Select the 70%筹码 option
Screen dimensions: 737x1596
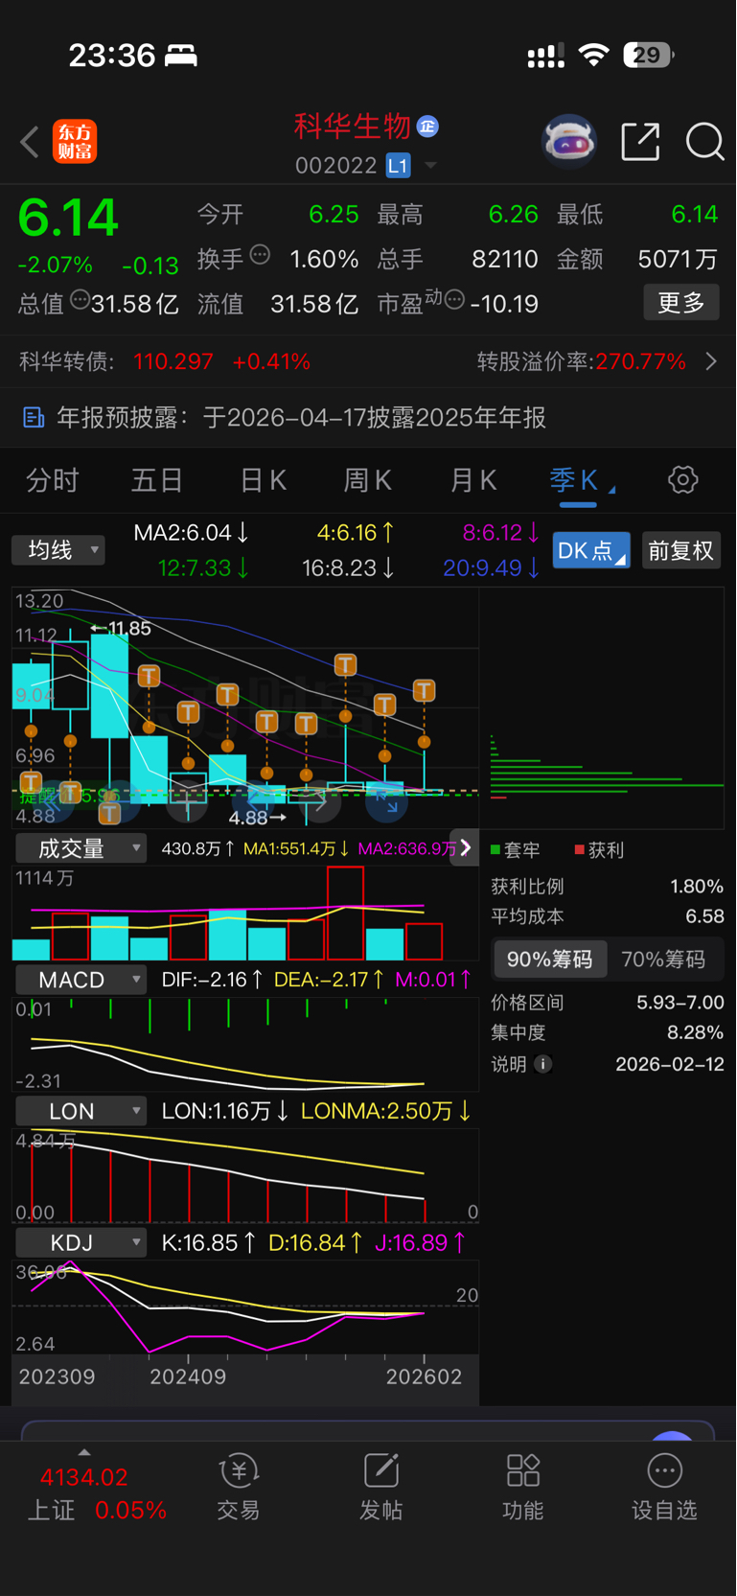coord(663,960)
